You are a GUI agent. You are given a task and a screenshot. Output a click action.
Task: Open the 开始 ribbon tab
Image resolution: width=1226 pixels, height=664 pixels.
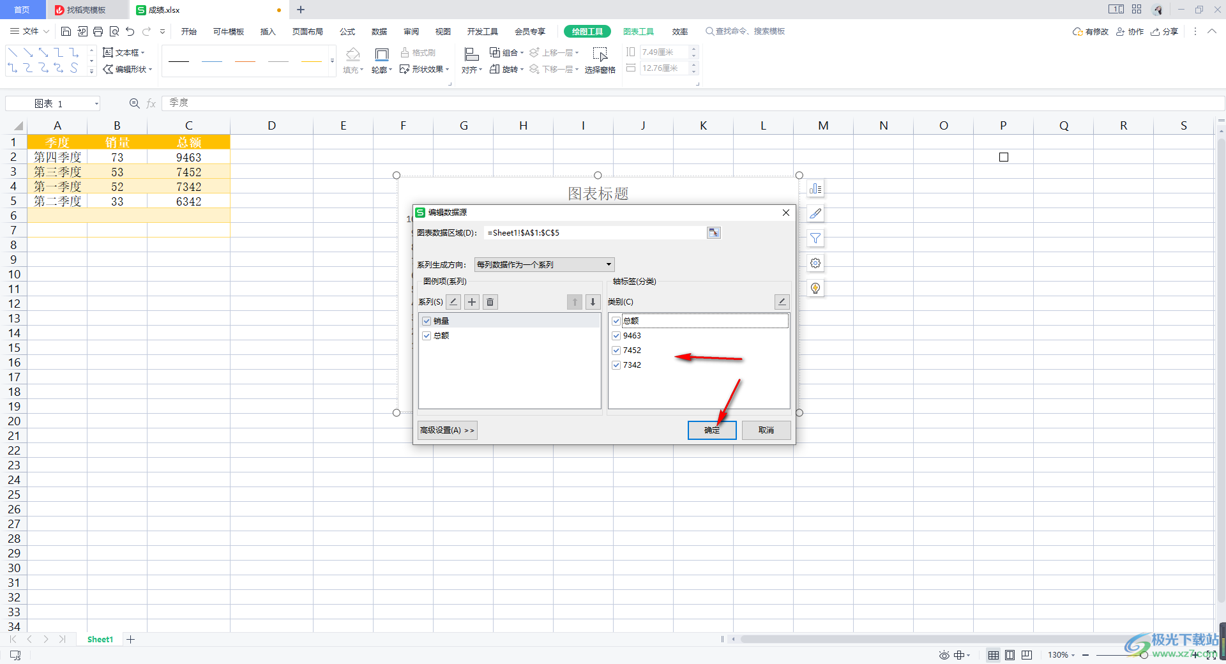pyautogui.click(x=189, y=31)
